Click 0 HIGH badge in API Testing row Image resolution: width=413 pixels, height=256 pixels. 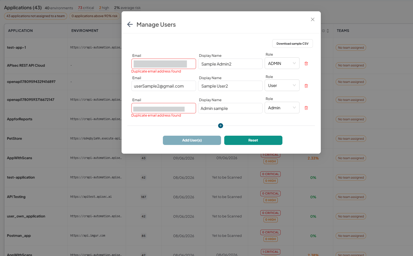click(270, 200)
